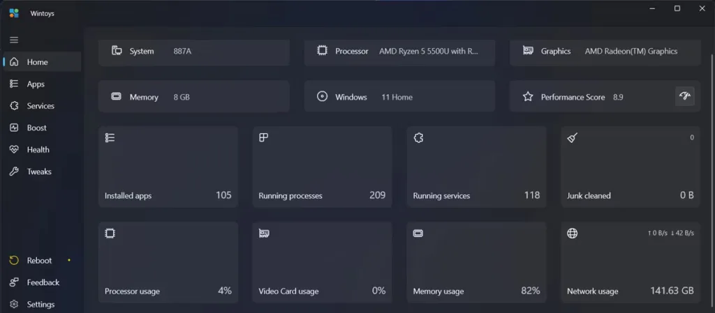The width and height of the screenshot is (715, 313).
Task: Click the Performance Score star icon
Action: click(528, 96)
